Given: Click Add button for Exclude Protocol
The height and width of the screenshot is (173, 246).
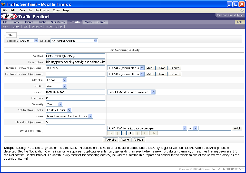Looking at the screenshot, I should pos(150,74).
